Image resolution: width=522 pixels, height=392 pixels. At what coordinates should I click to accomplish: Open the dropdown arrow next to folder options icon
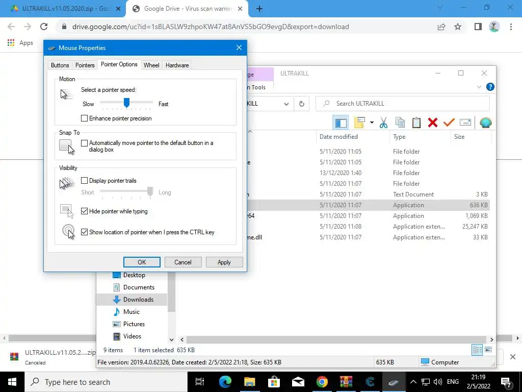[x=372, y=122]
